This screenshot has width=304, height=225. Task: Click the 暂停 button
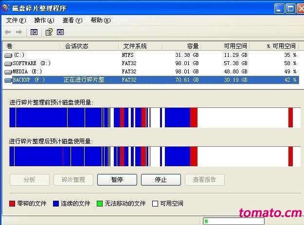117,180
